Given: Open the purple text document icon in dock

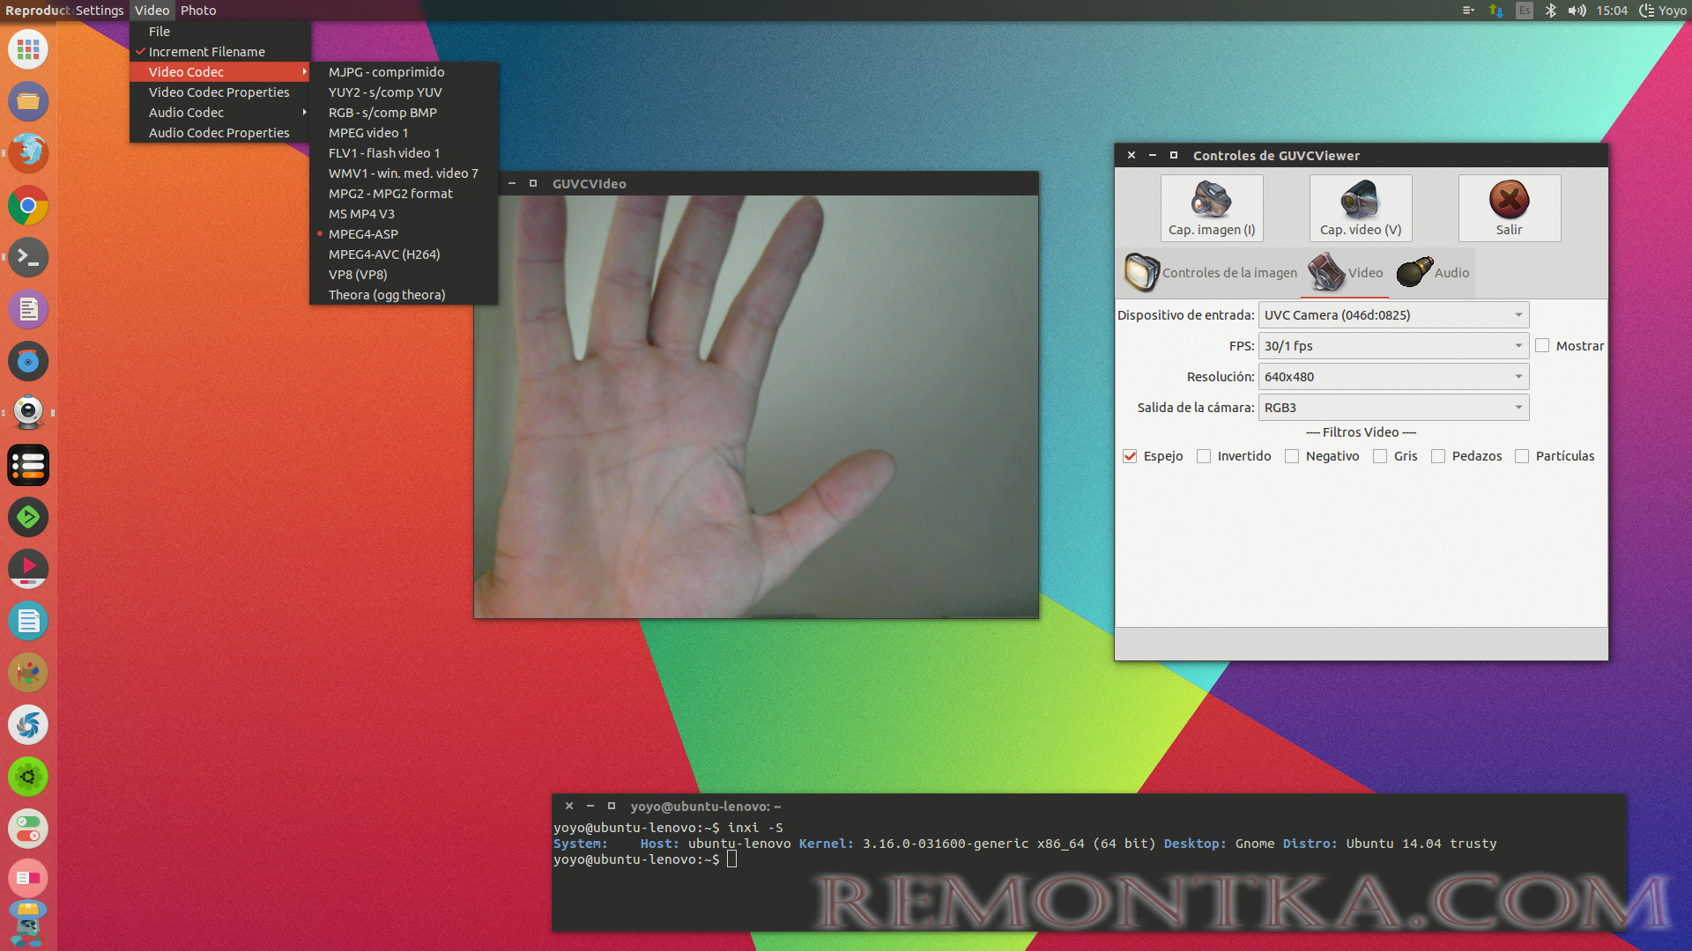Looking at the screenshot, I should [x=28, y=309].
